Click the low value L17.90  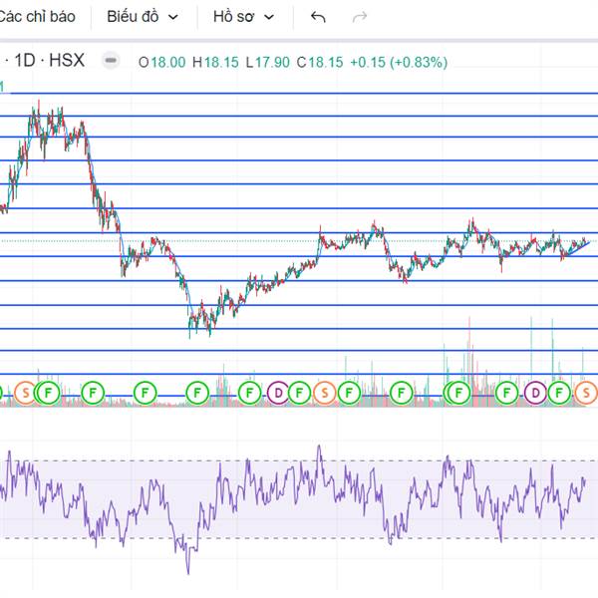[267, 62]
